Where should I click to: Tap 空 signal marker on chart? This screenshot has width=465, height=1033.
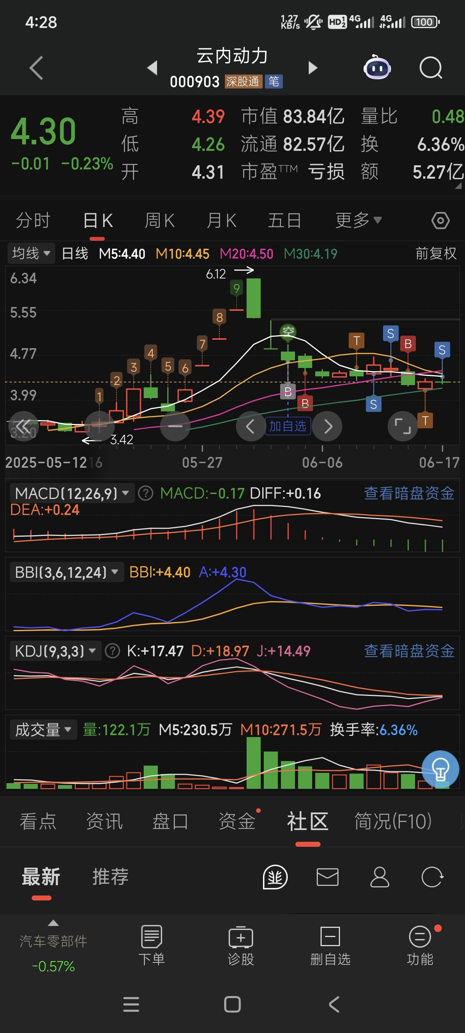coord(288,332)
